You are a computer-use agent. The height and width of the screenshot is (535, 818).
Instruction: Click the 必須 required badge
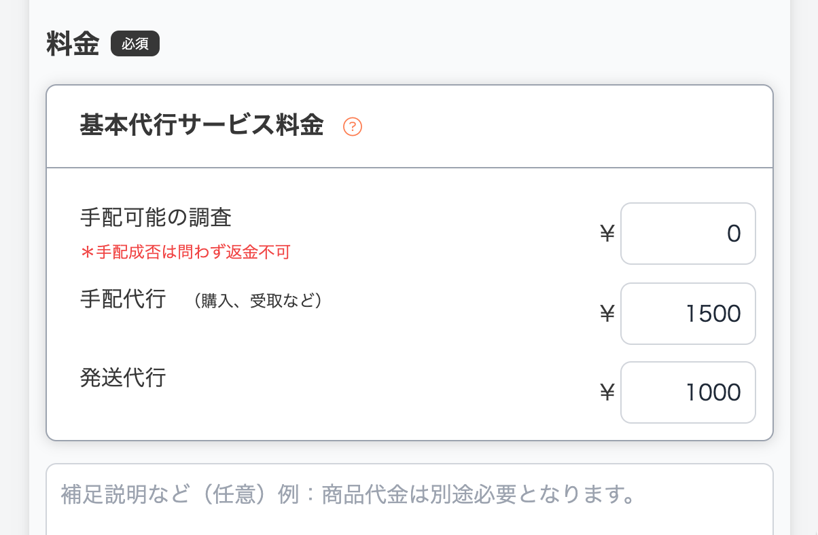[135, 43]
